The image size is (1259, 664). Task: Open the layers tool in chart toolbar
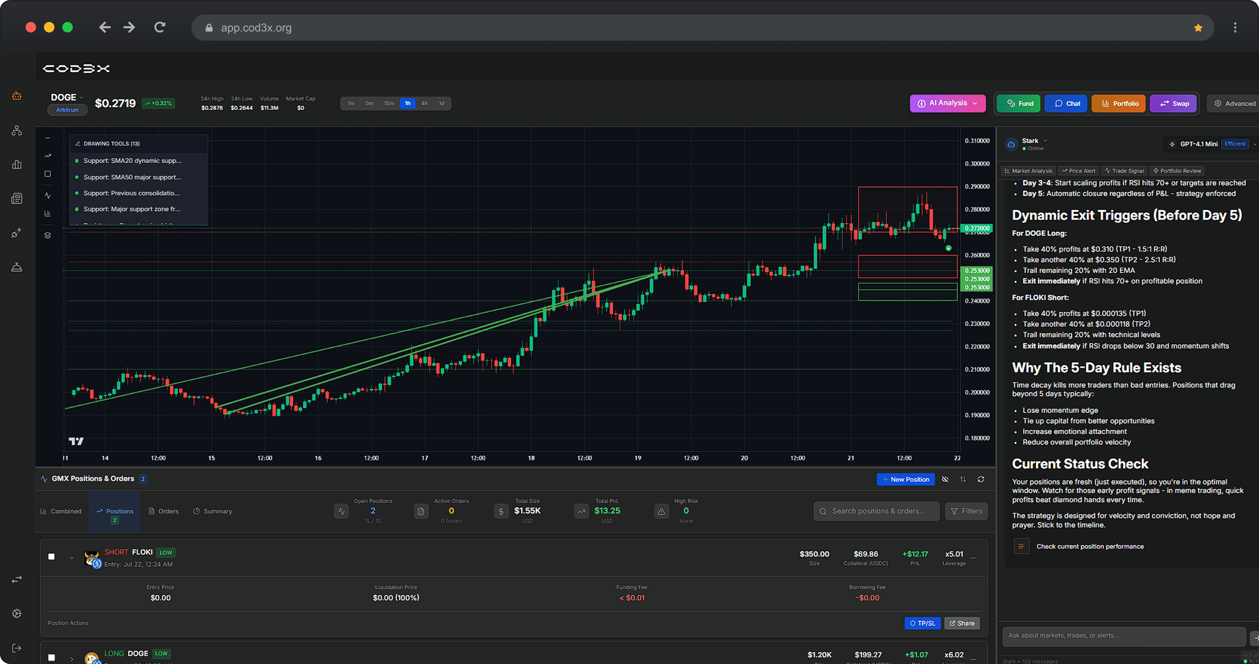(x=48, y=236)
